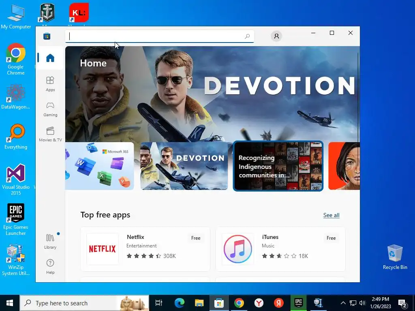Select Google Chrome desktop shortcut

[16, 59]
